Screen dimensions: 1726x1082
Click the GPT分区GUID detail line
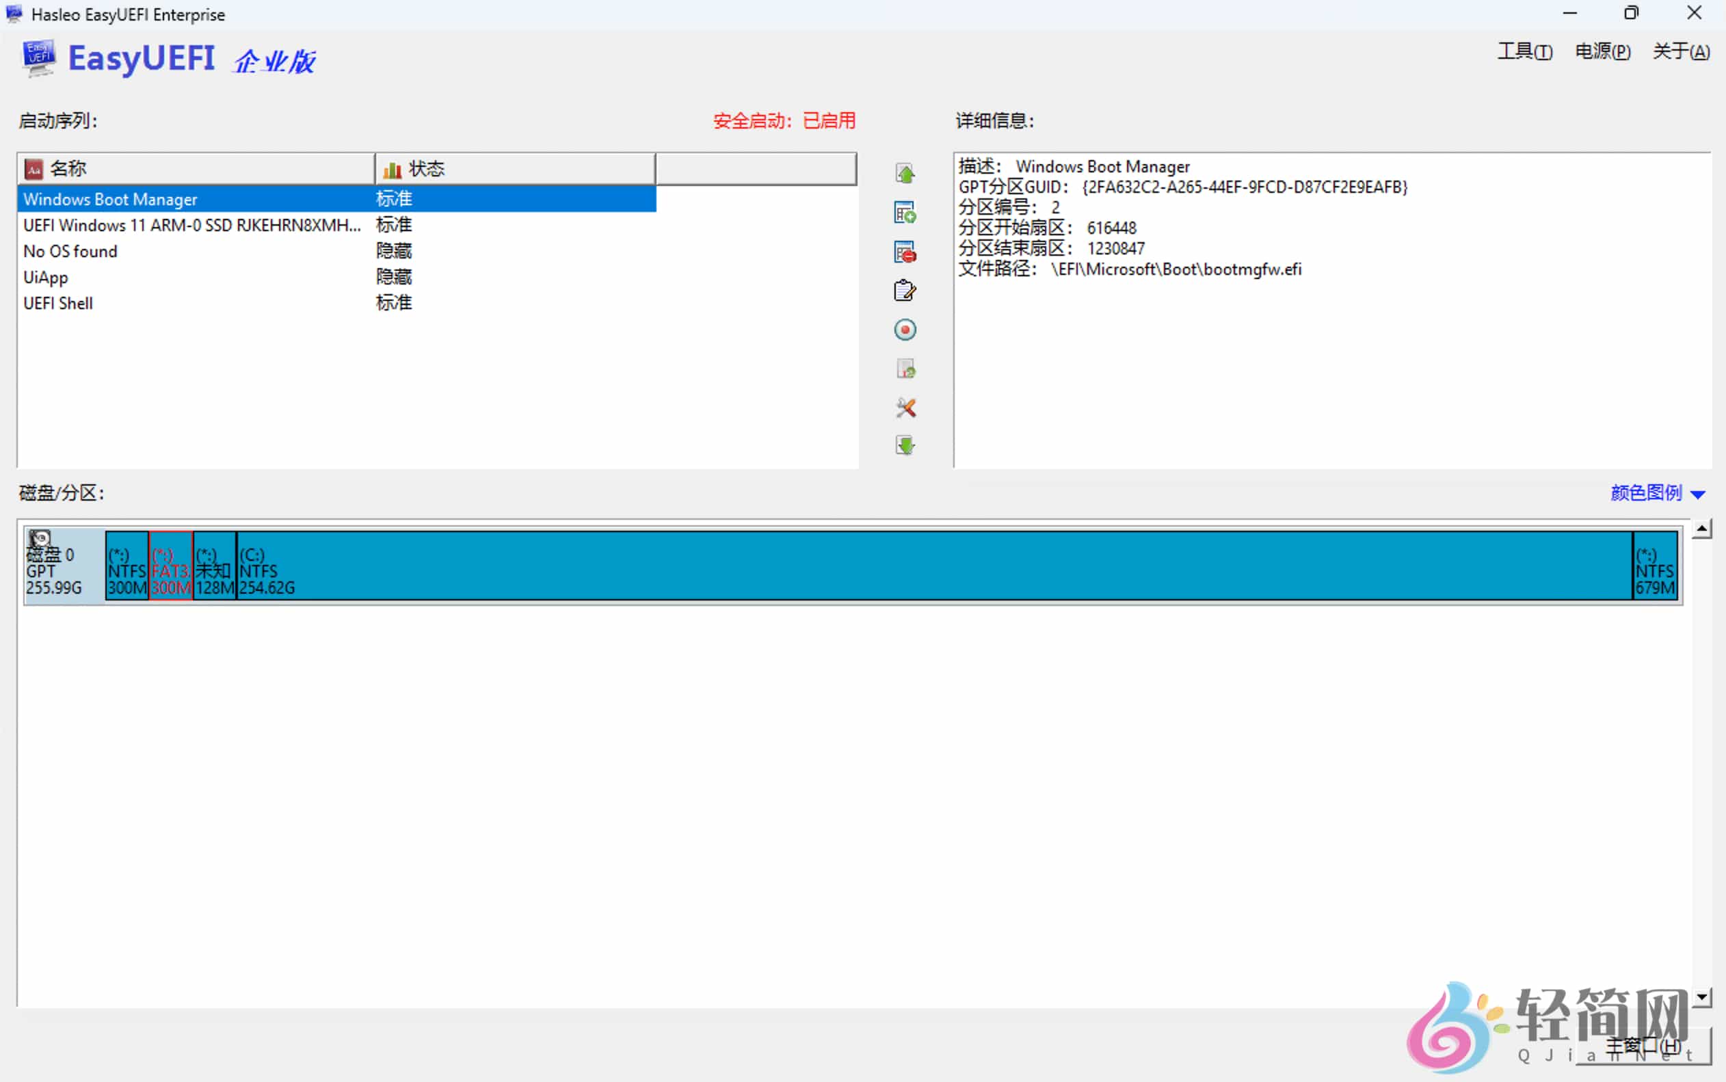[1183, 187]
